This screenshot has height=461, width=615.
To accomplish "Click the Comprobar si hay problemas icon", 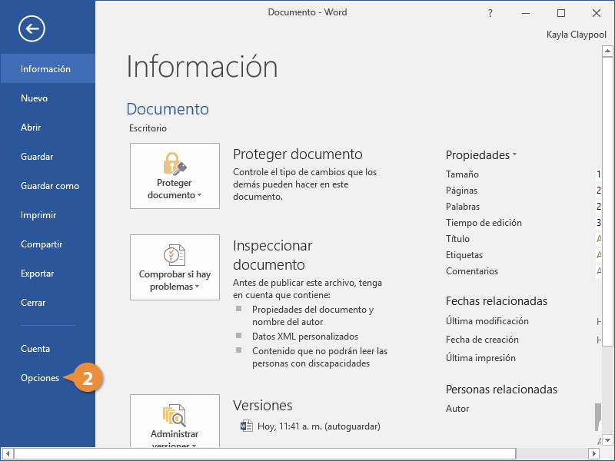I will point(175,254).
